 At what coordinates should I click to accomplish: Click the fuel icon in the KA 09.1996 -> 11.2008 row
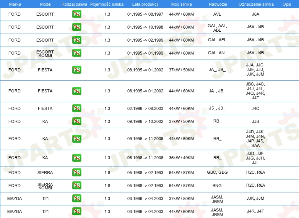tap(76, 139)
